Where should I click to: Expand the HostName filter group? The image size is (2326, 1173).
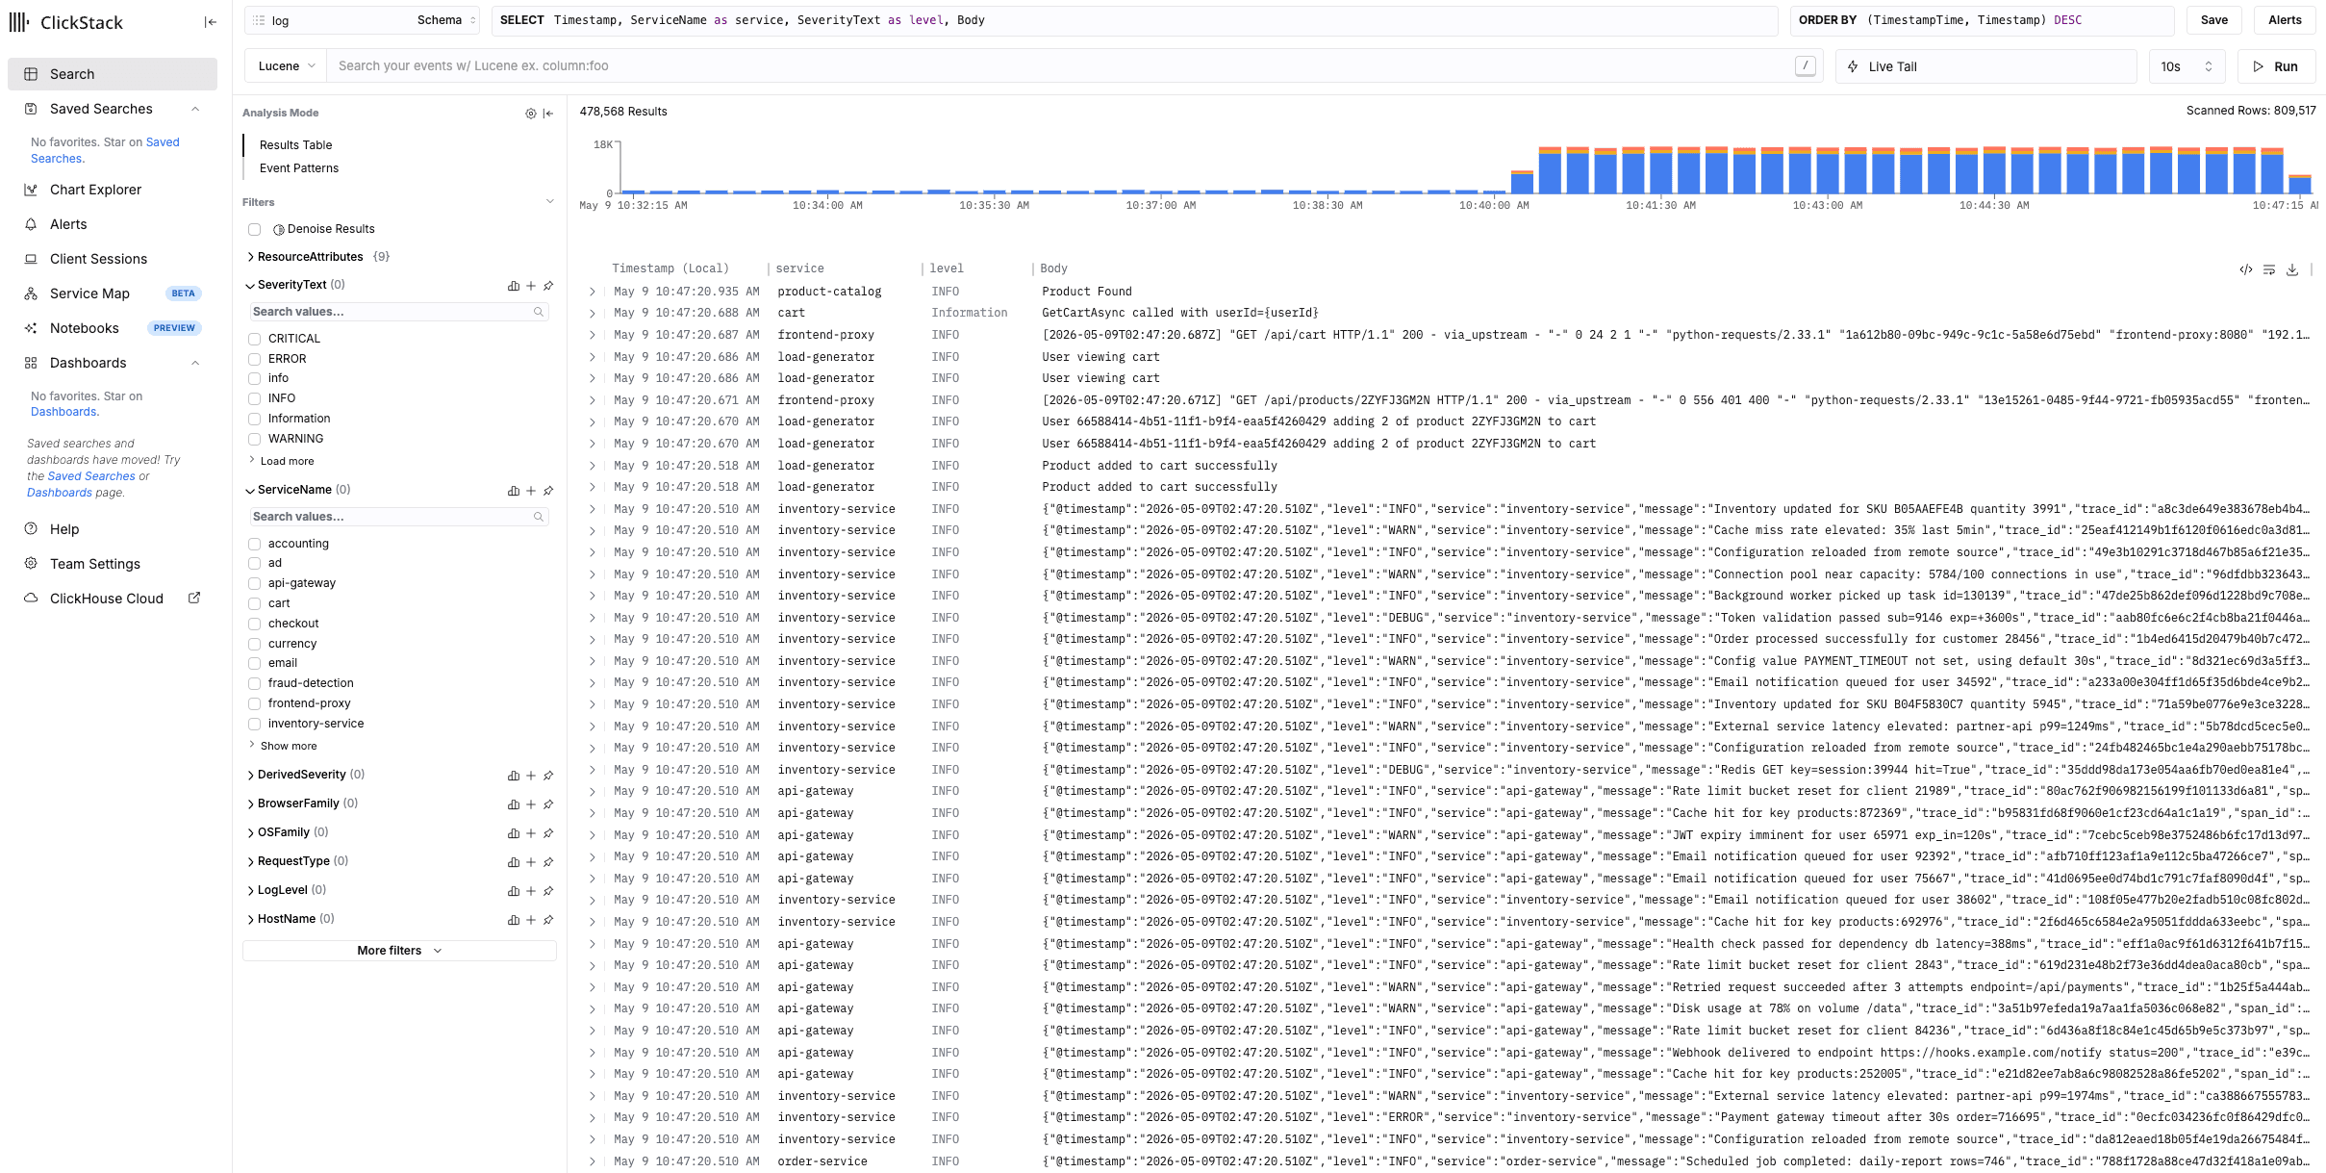pyautogui.click(x=290, y=919)
